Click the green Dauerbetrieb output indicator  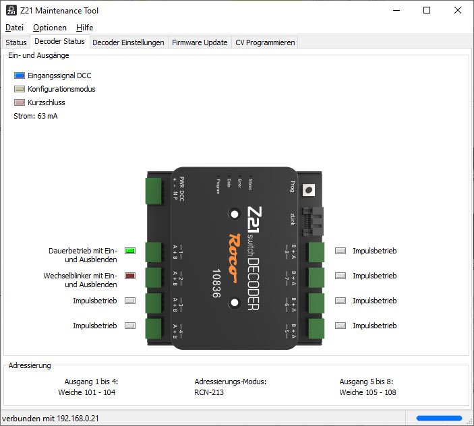[130, 251]
